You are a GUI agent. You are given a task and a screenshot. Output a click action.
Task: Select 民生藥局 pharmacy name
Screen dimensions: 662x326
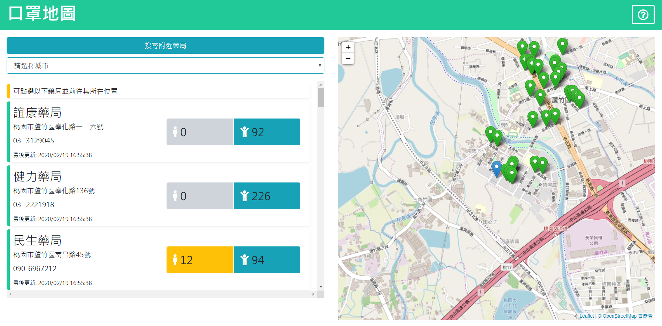(x=38, y=241)
